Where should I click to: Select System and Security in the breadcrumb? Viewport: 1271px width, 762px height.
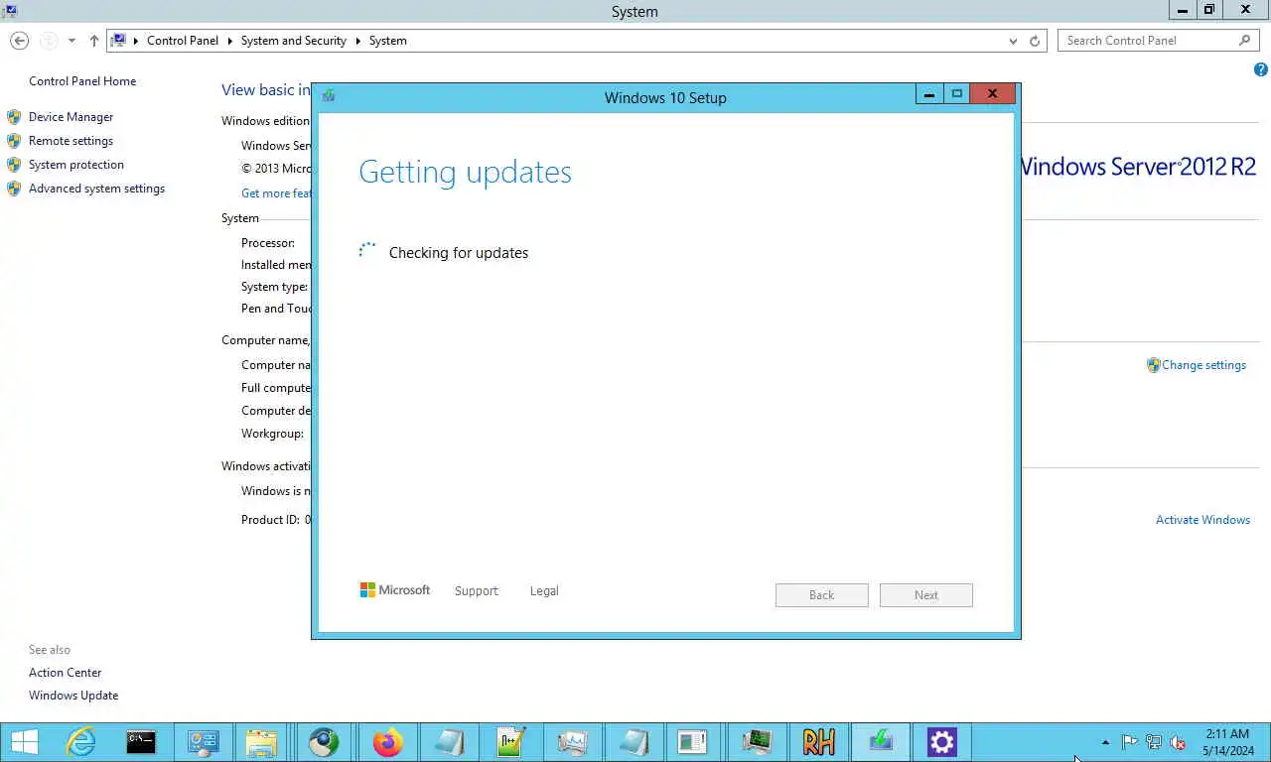(294, 41)
